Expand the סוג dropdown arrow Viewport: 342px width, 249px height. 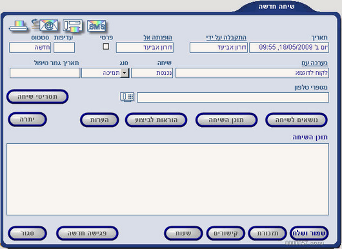(x=125, y=73)
